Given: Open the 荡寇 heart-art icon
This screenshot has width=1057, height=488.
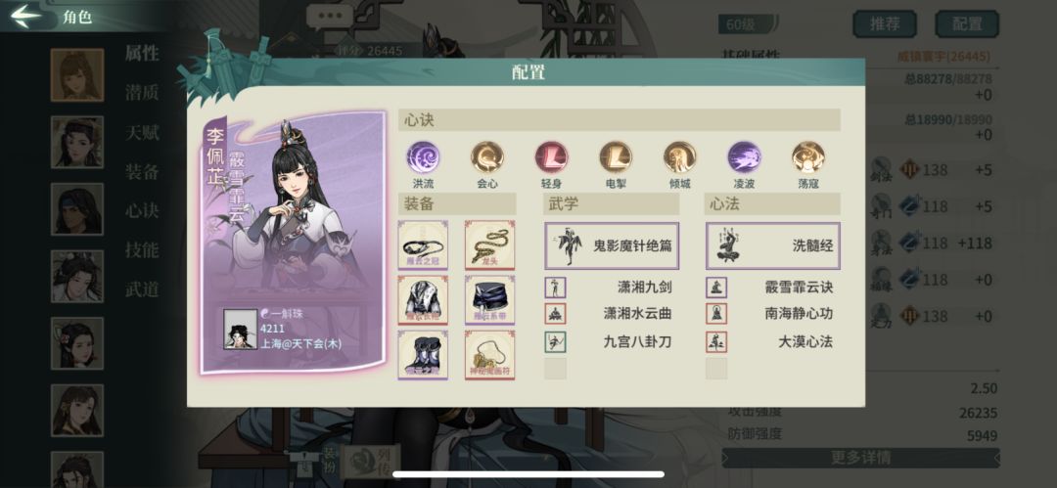Looking at the screenshot, I should coord(807,157).
